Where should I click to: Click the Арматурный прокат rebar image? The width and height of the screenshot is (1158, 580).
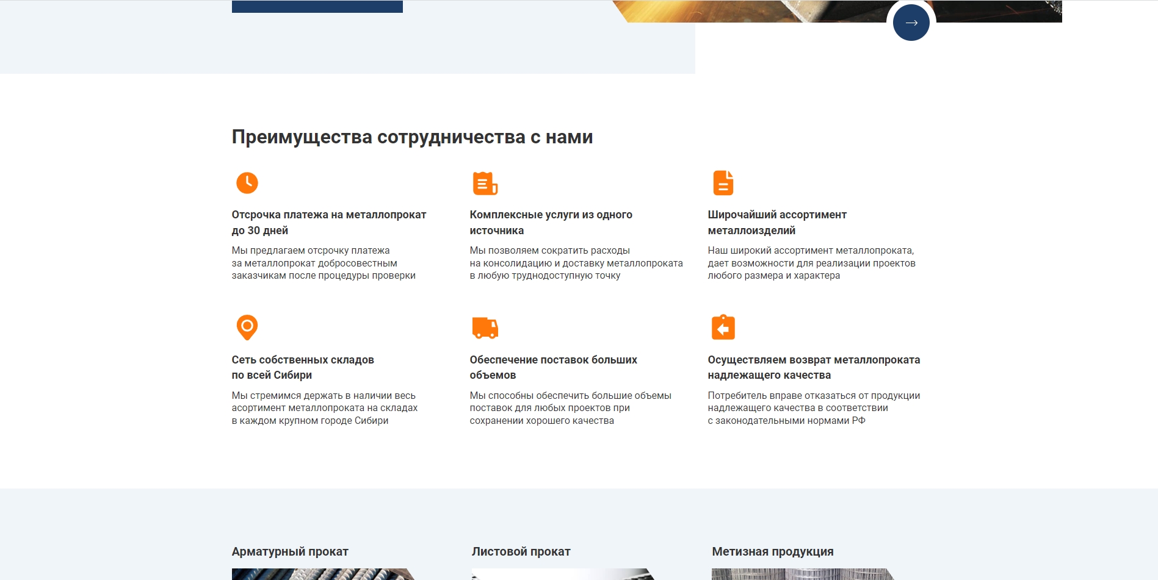tap(320, 574)
